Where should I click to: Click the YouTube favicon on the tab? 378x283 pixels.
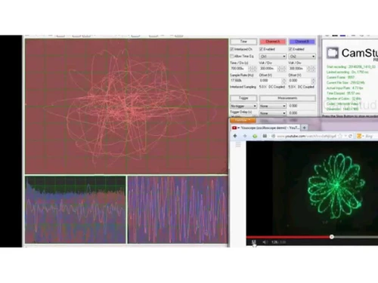234,128
